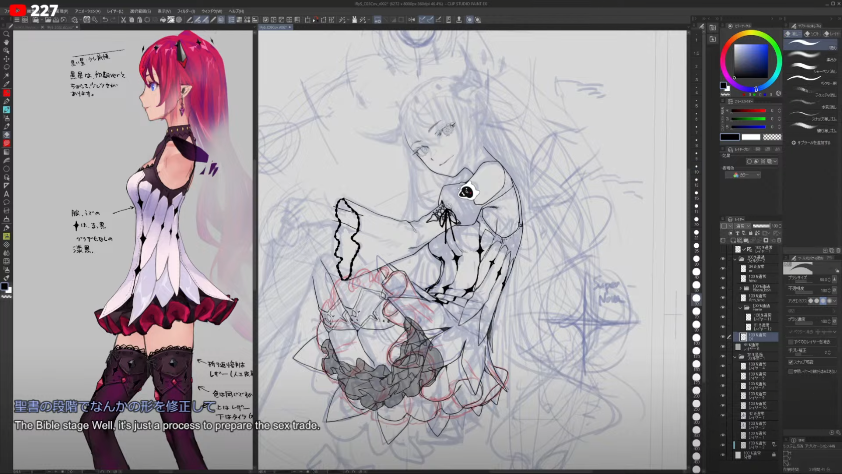Select the Zoom magnifier tool
842x474 pixels.
pos(7,34)
